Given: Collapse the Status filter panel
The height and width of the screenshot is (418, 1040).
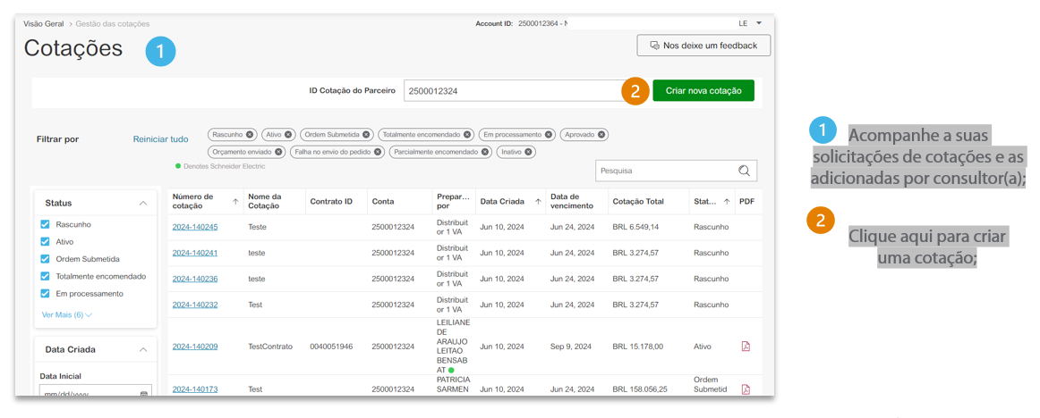Looking at the screenshot, I should [x=142, y=203].
